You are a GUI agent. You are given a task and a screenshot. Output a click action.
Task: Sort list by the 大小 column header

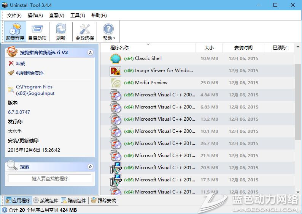[209, 48]
